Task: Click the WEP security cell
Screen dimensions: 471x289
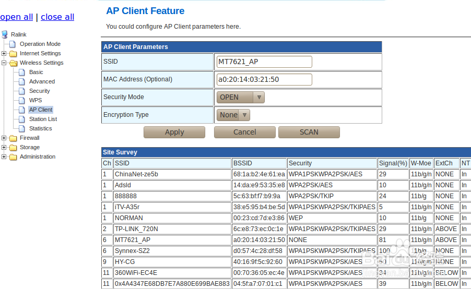Action: (x=332, y=218)
